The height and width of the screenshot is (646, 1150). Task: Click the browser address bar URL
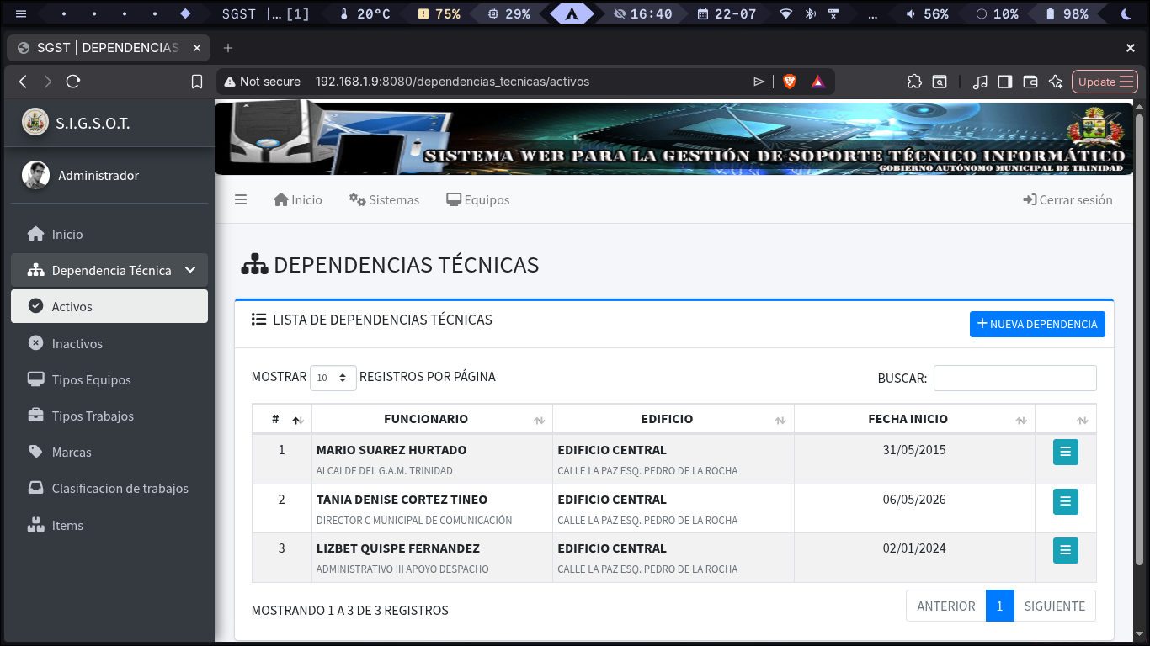(x=452, y=82)
